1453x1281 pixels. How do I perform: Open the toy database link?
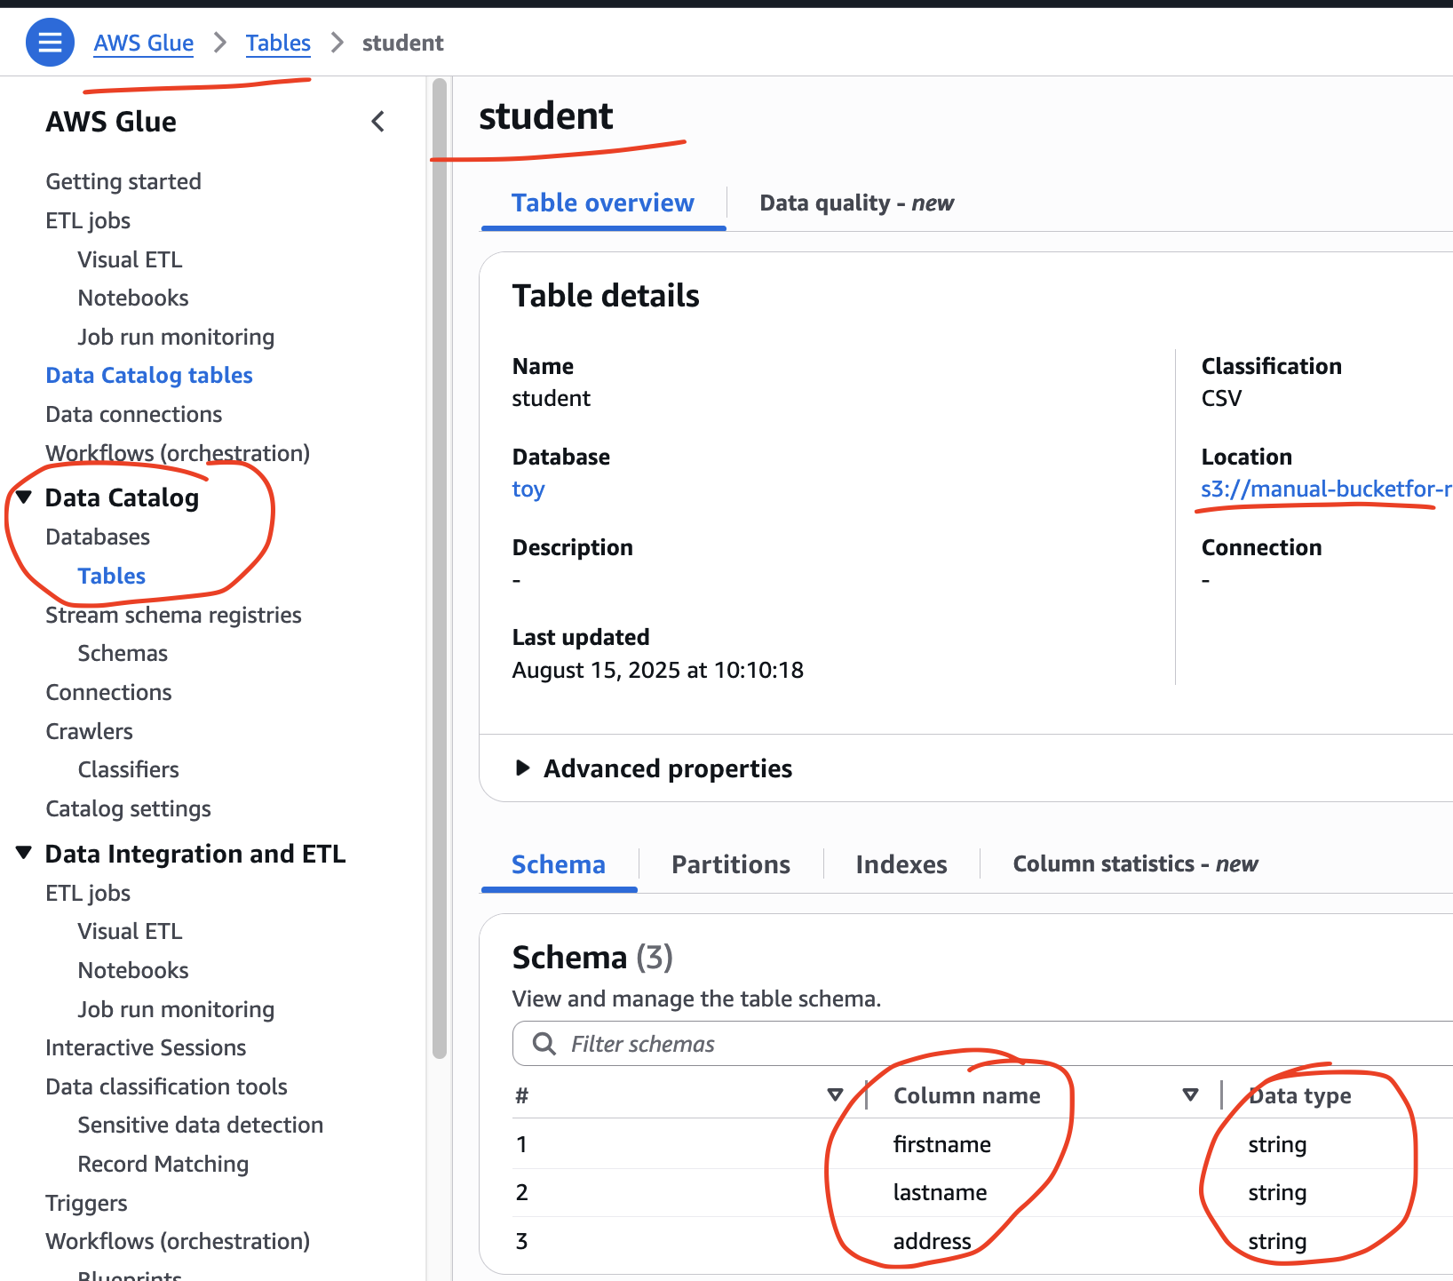tap(528, 489)
